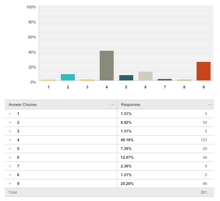Image resolution: width=220 pixels, height=201 pixels.
Task: Click the teal bar for choice 2
Action: click(x=68, y=77)
